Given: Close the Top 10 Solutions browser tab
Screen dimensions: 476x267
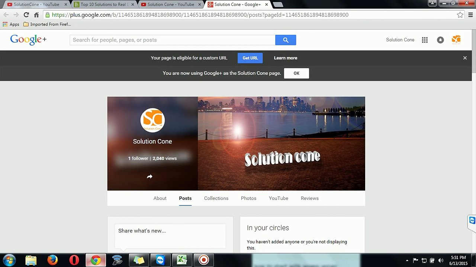Looking at the screenshot, I should (132, 4).
